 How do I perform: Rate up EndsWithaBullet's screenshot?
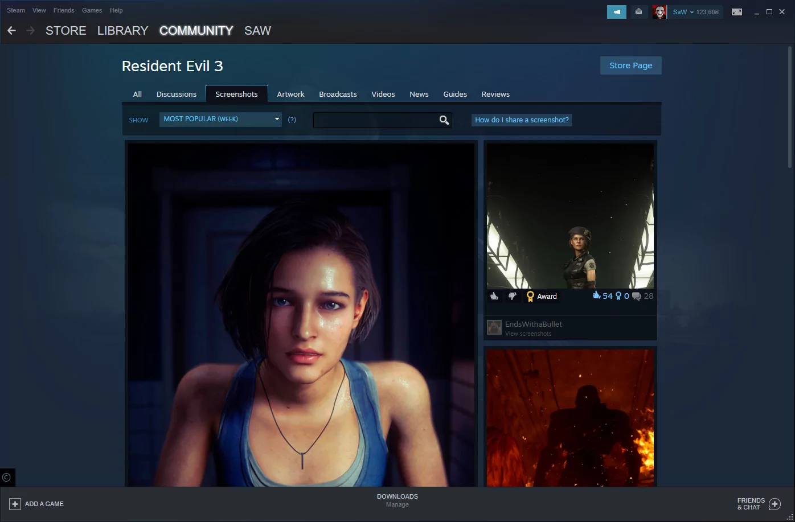[494, 296]
